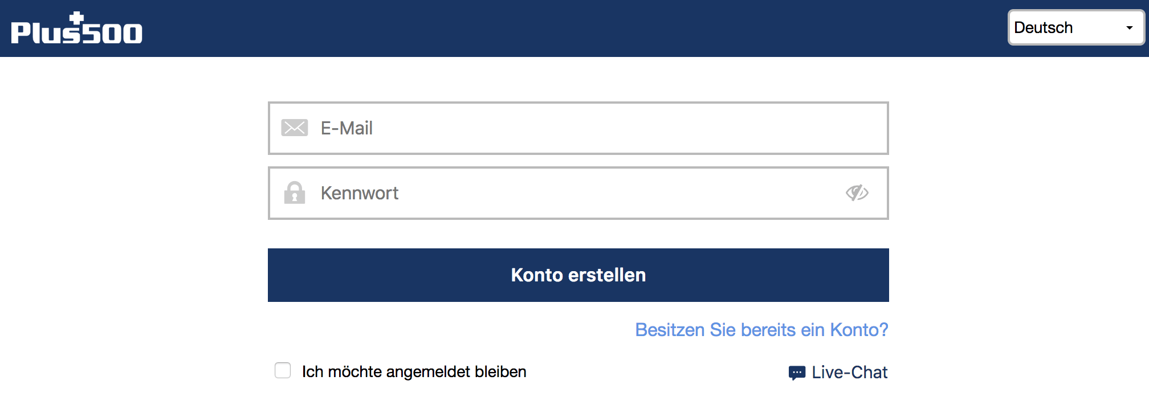Click the Live-Chat speech bubble icon

coord(797,373)
